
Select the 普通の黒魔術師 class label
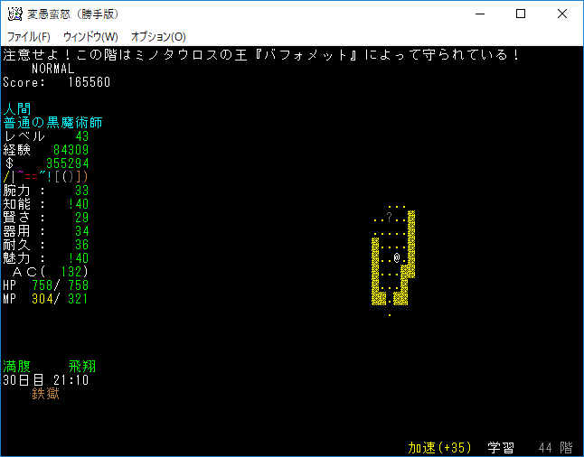tap(52, 123)
